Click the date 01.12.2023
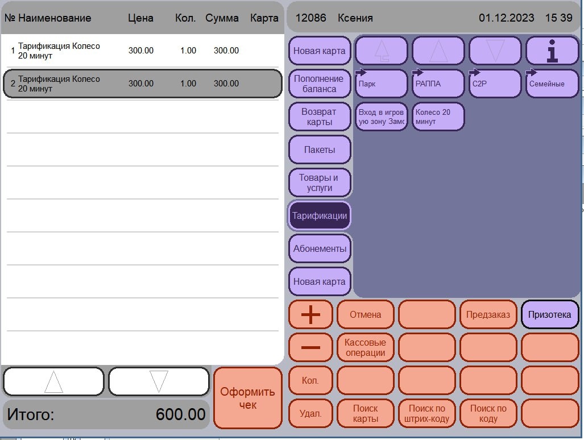Screen dimensions: 584x440 coord(507,18)
